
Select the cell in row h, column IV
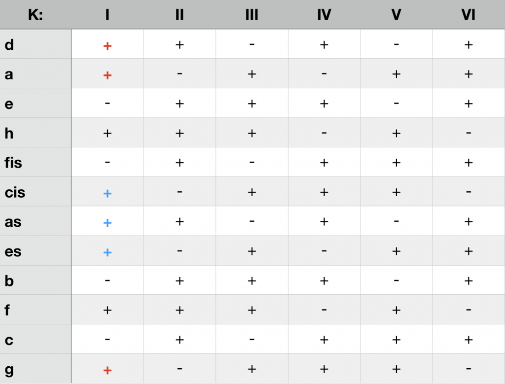(324, 133)
